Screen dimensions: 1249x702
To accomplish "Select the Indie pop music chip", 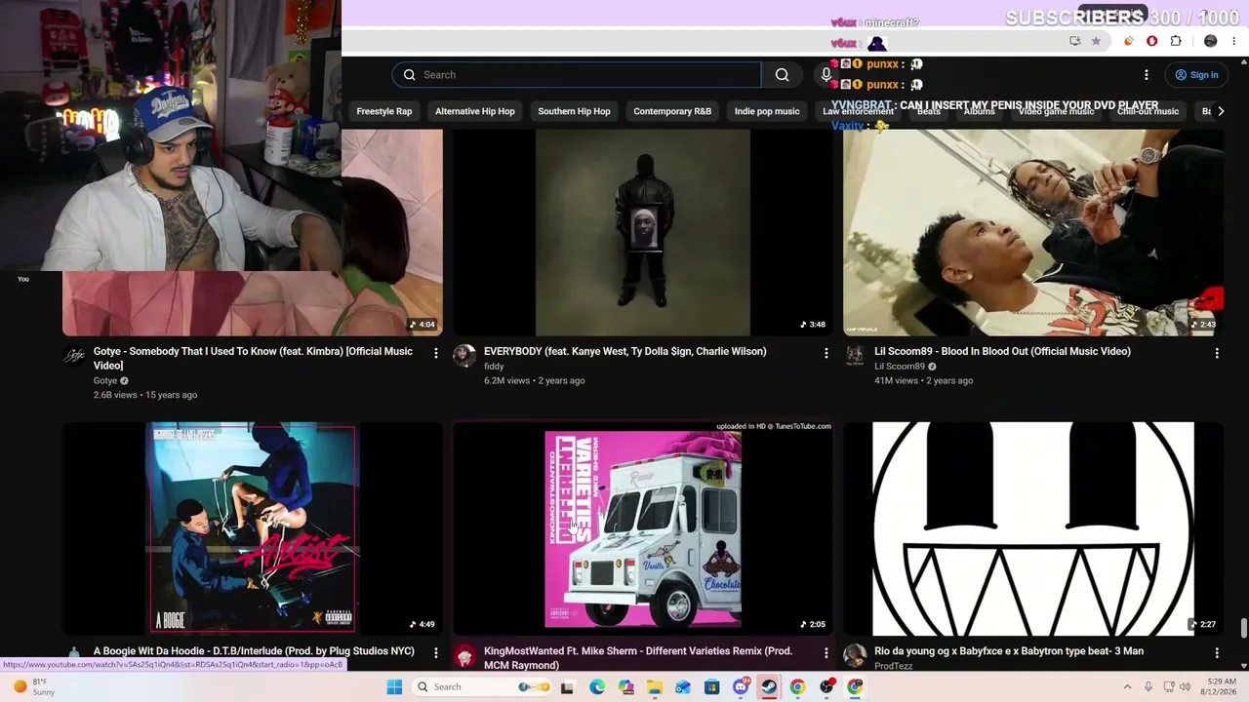I will [767, 111].
